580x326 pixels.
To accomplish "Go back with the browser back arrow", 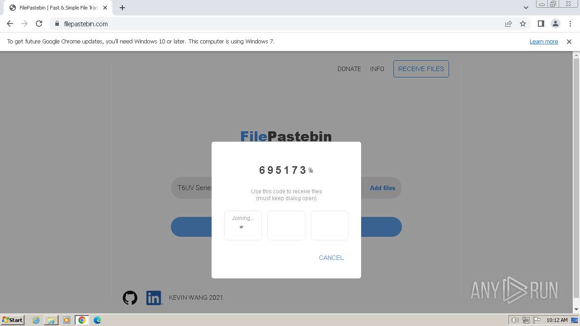I will pos(10,24).
